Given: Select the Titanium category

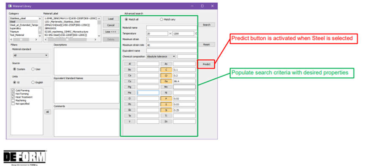Looking at the screenshot, I should pyautogui.click(x=23, y=32).
